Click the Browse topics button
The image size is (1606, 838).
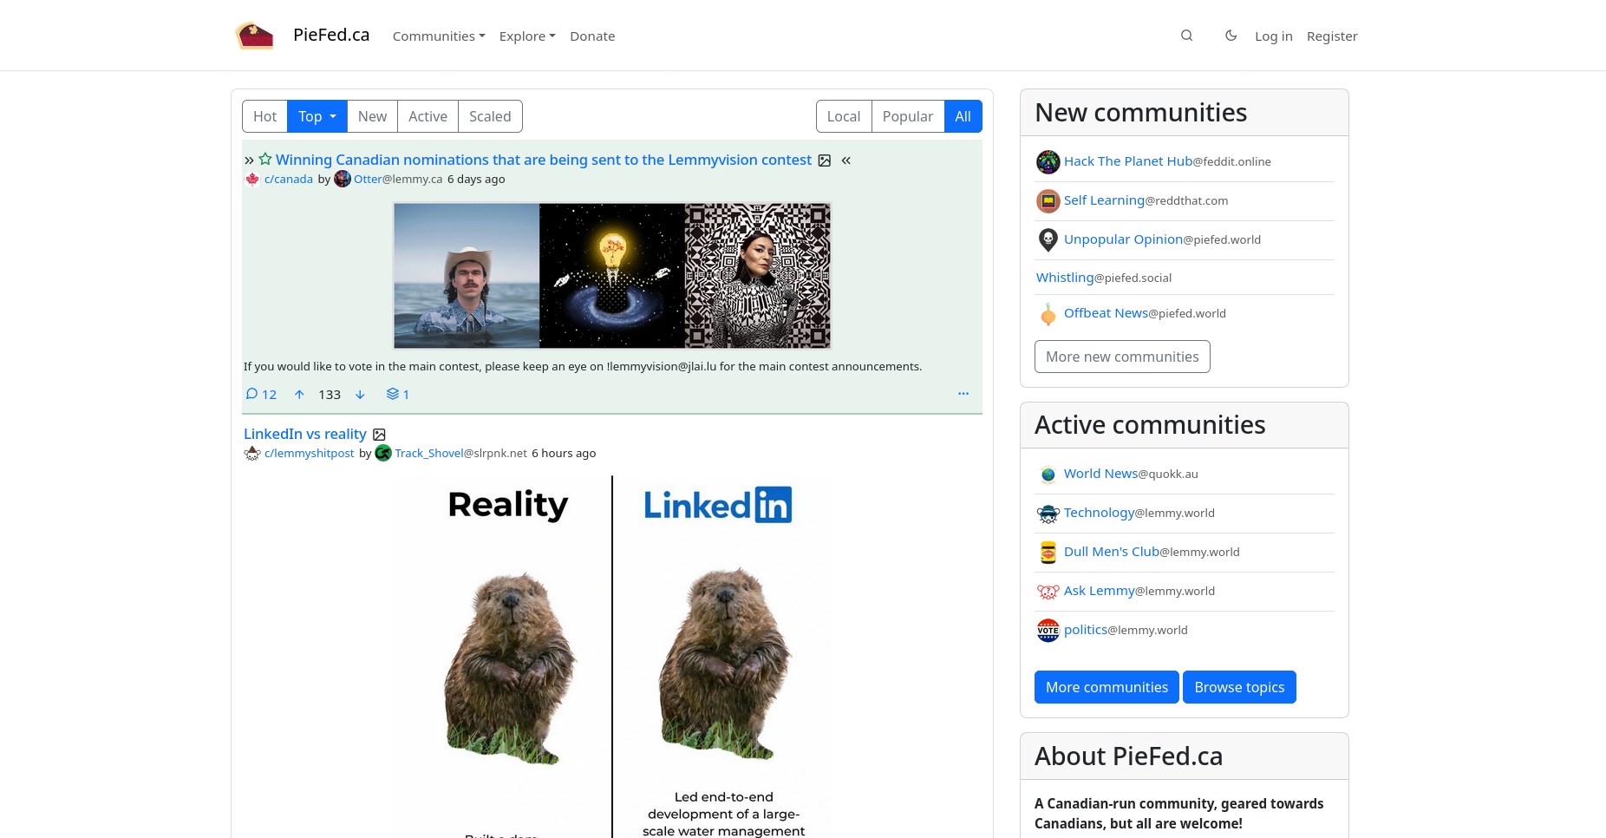[1239, 687]
